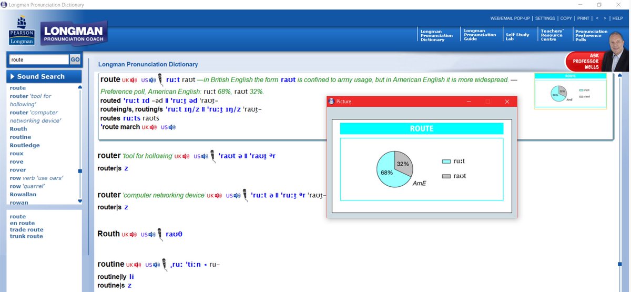Expand the Sound Search panel
The image size is (631, 292).
[x=44, y=76]
